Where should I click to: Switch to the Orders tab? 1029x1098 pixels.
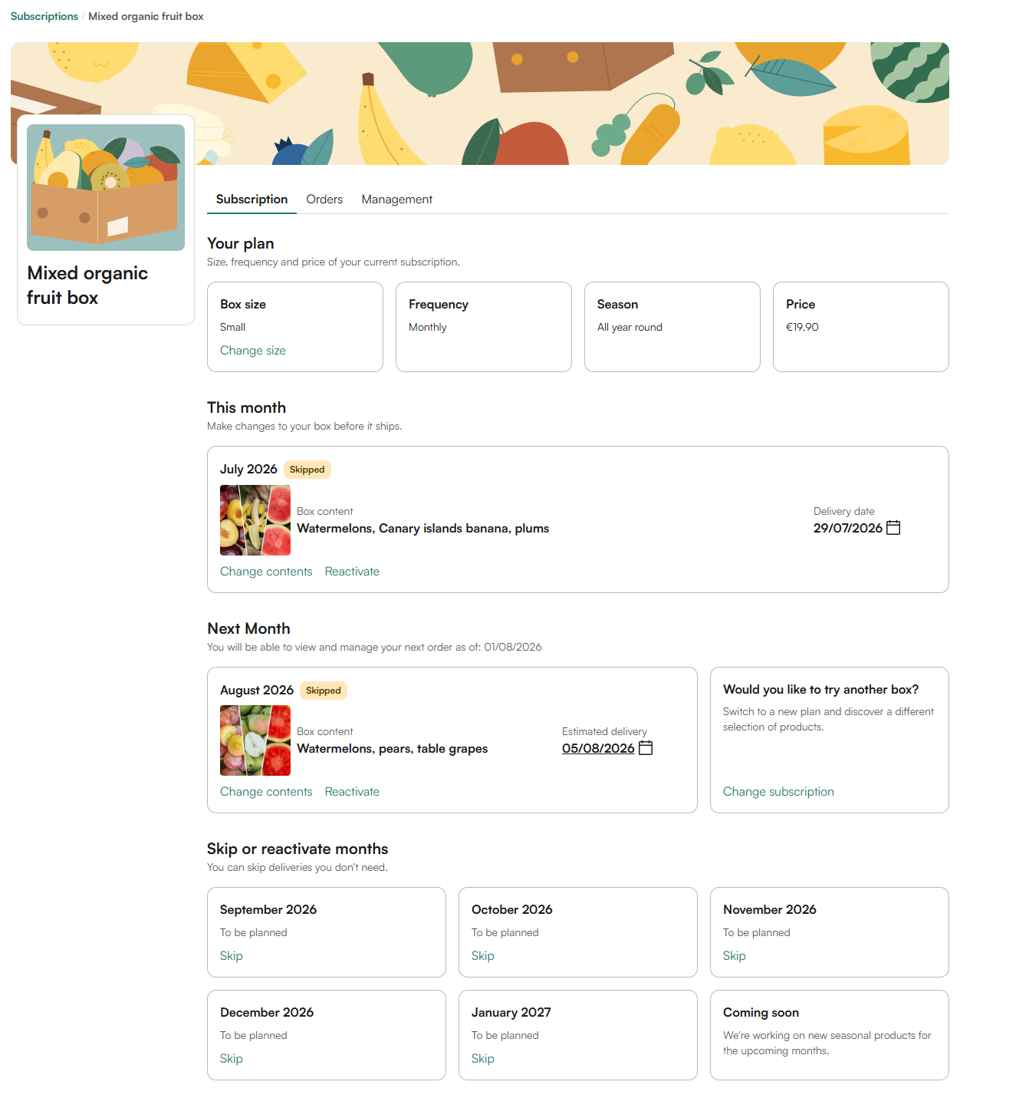(x=324, y=199)
